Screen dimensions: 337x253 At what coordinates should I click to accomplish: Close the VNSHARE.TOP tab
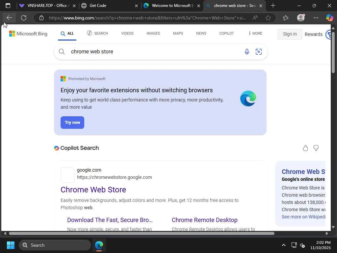(x=74, y=6)
